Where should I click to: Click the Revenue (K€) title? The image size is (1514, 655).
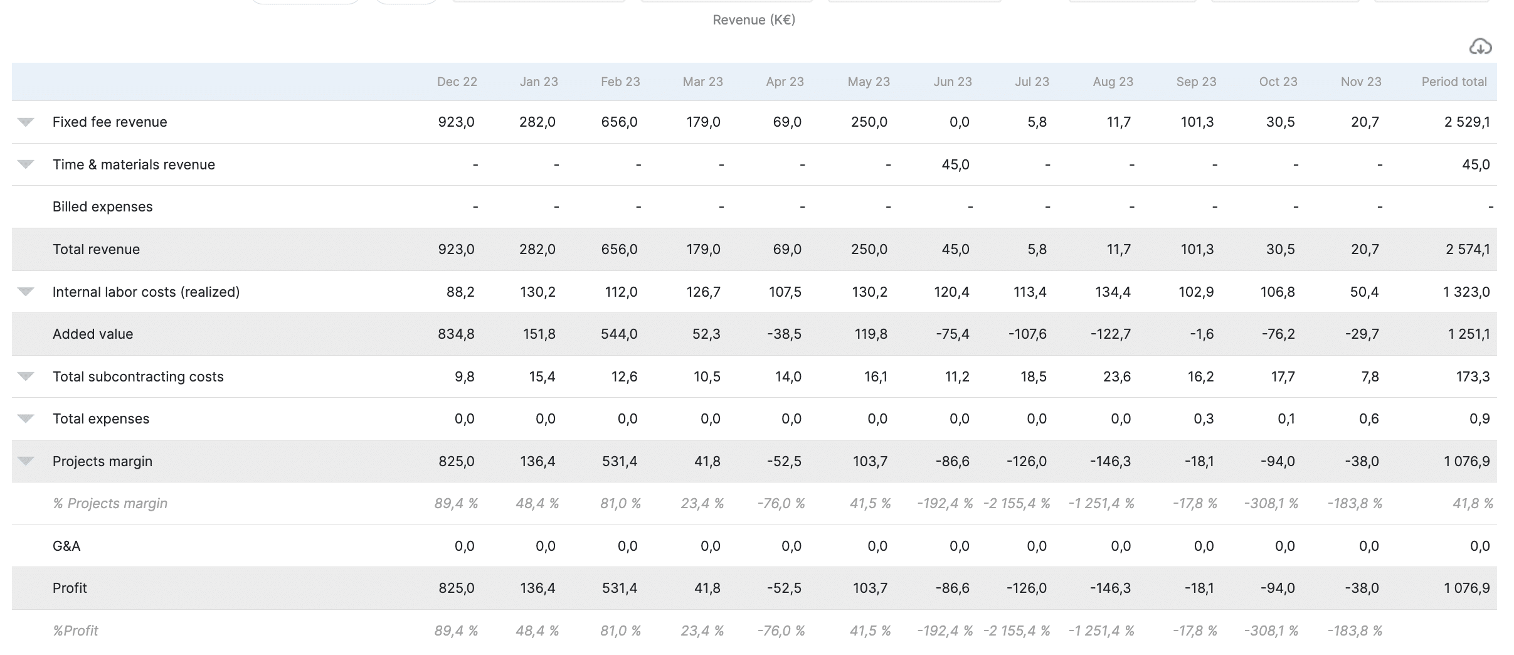(x=754, y=20)
